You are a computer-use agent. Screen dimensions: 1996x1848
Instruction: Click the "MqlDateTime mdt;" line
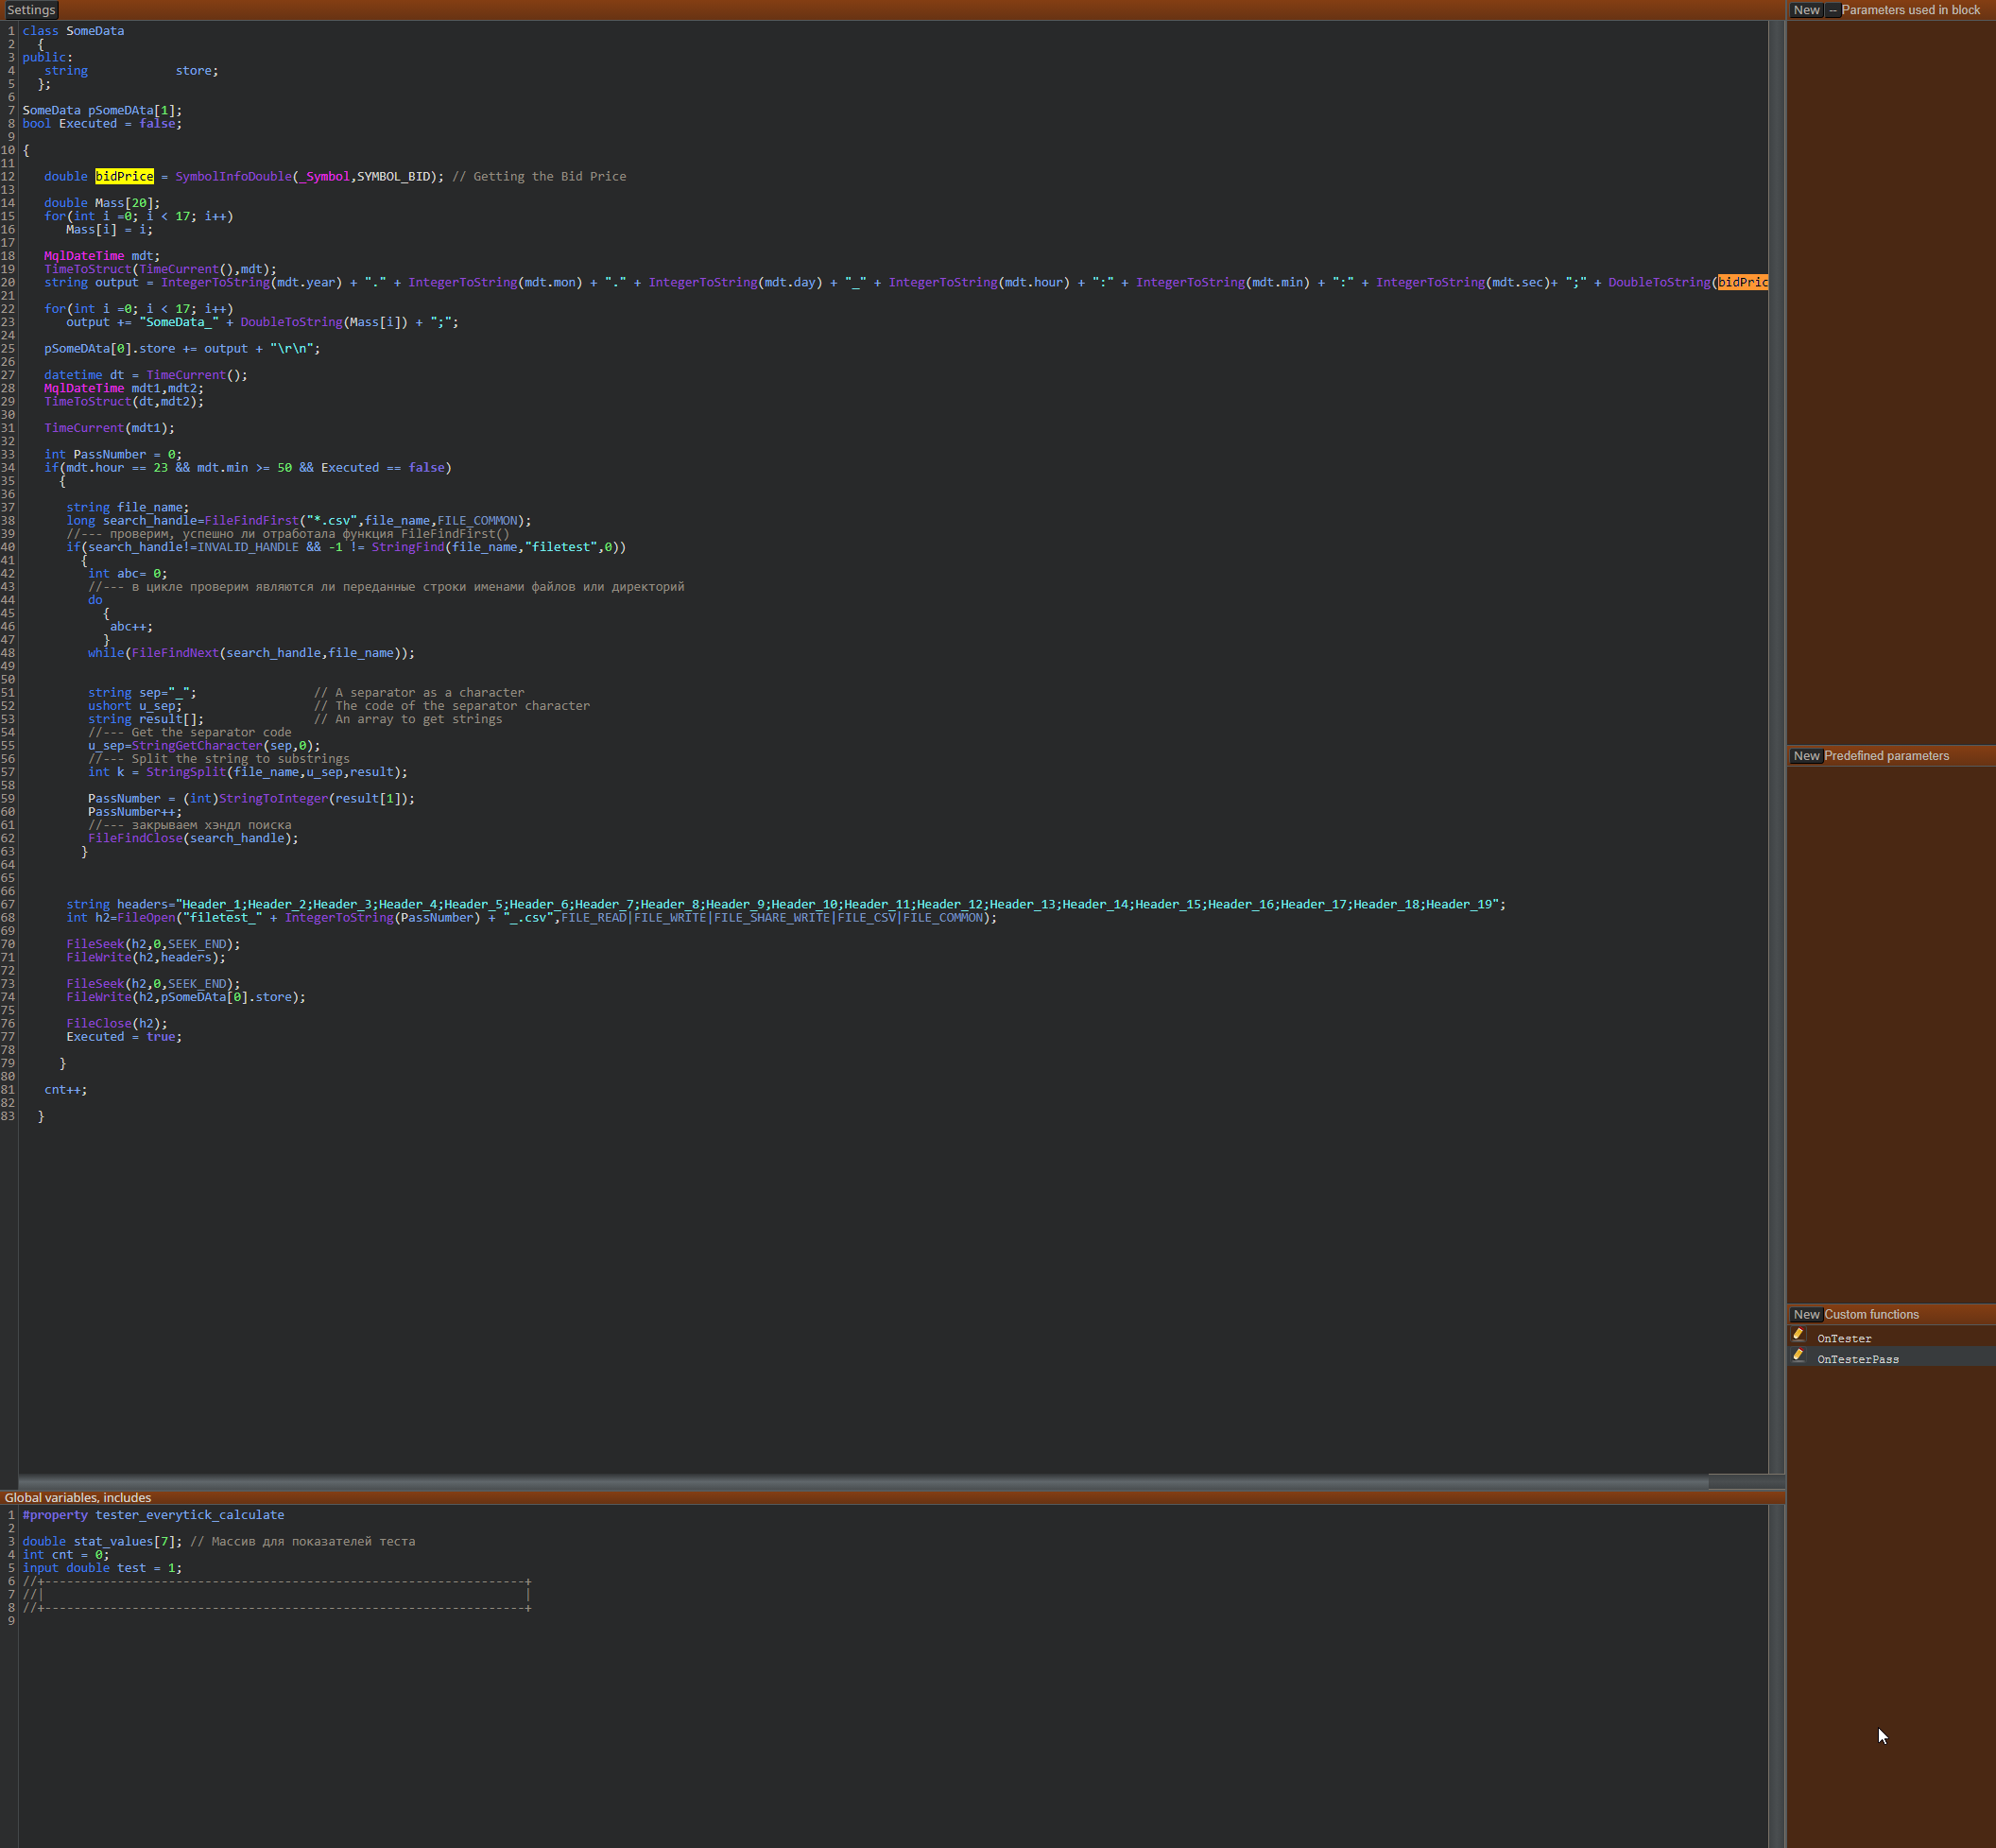point(102,256)
